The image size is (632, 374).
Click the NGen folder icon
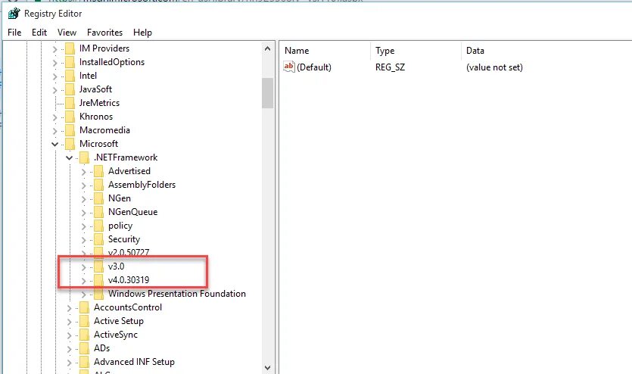click(99, 198)
